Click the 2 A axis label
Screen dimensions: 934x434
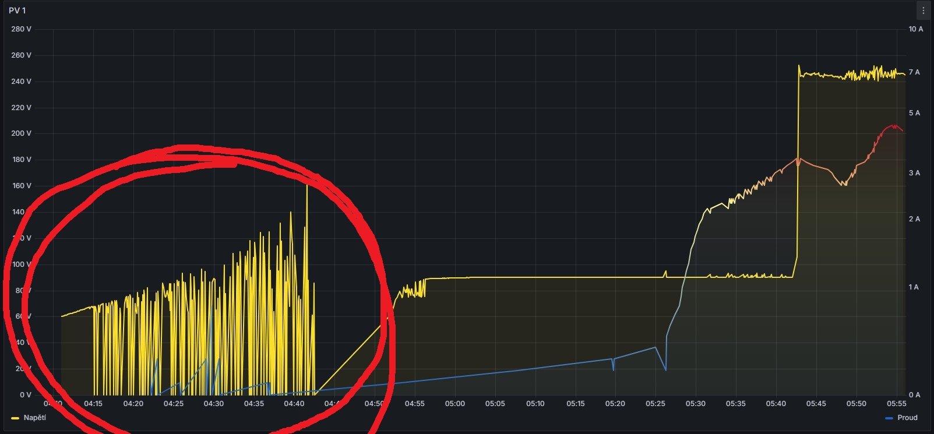914,219
